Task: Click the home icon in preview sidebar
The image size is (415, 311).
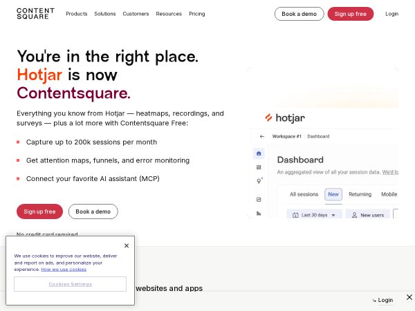Action: 259,153
